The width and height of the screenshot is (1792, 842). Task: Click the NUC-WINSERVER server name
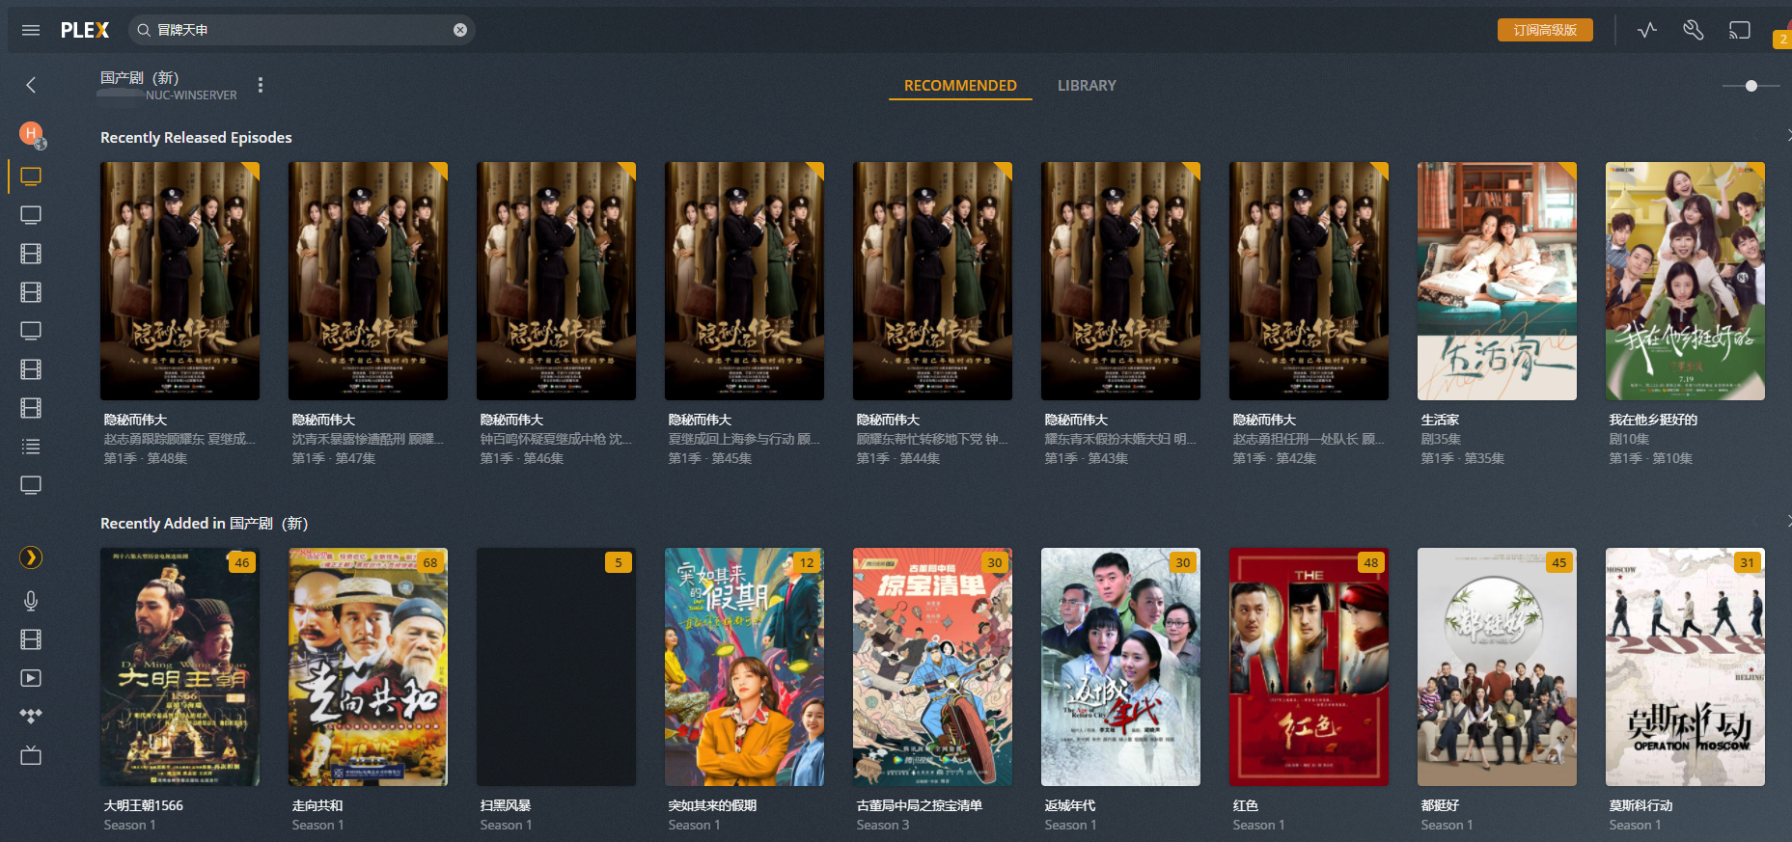191,95
